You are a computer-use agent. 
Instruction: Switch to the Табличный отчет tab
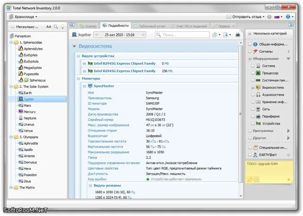[x=150, y=26]
